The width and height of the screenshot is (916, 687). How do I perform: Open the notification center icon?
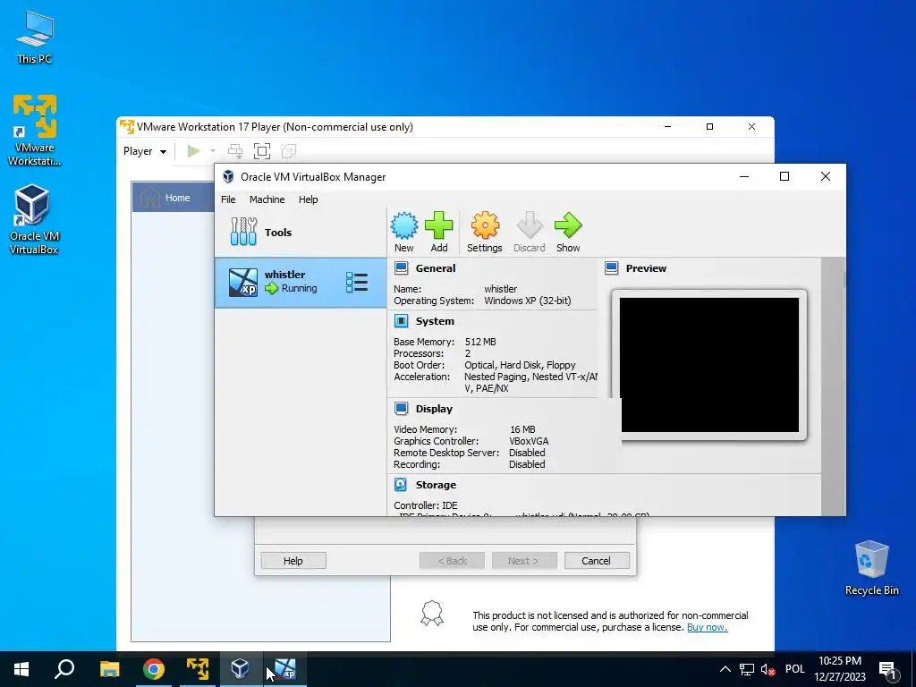(887, 669)
